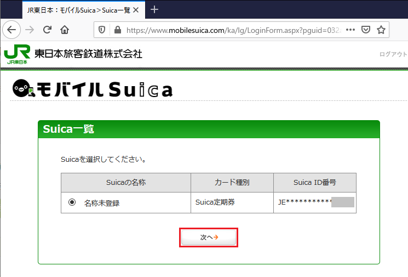Open tracking protection shield icon
Image resolution: width=408 pixels, height=277 pixels.
click(102, 30)
